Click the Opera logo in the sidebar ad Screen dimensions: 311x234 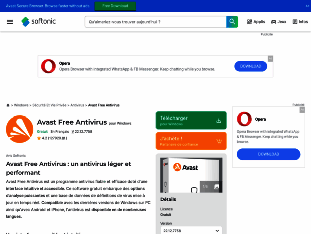[x=244, y=119]
